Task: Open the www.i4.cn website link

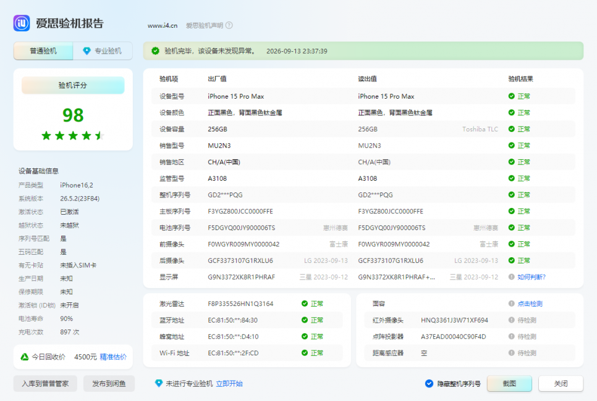Action: click(x=163, y=25)
